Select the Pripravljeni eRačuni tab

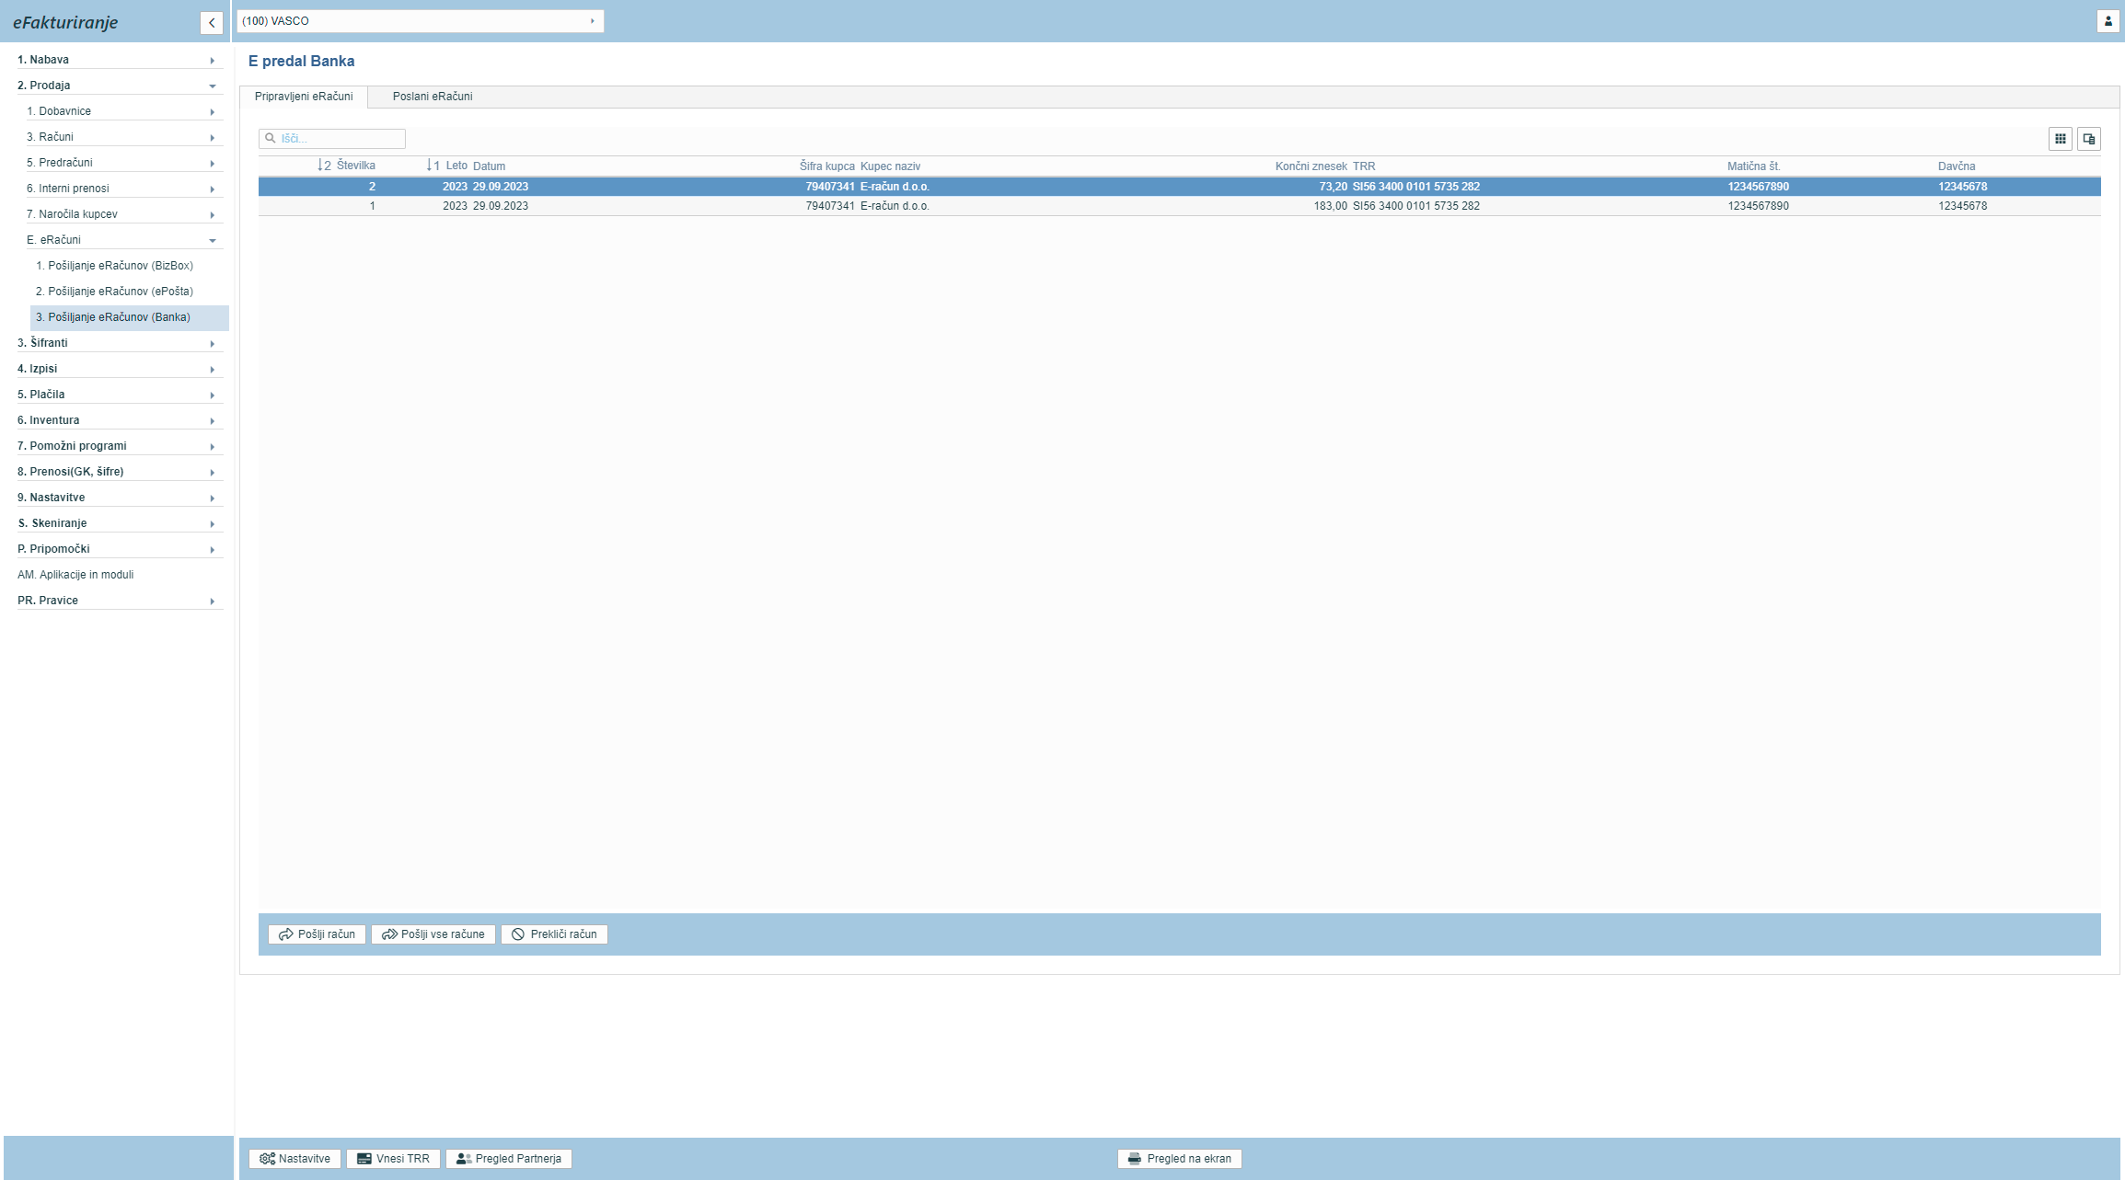coord(304,97)
